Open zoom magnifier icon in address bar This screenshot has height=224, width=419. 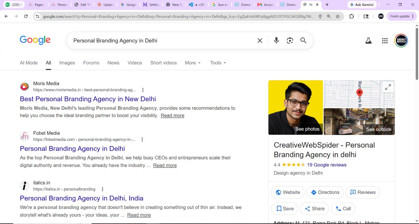[329, 16]
